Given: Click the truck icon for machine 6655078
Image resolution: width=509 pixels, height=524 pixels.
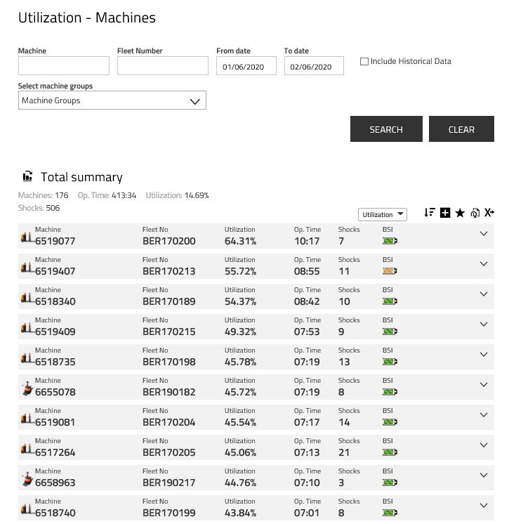Looking at the screenshot, I should click(27, 388).
